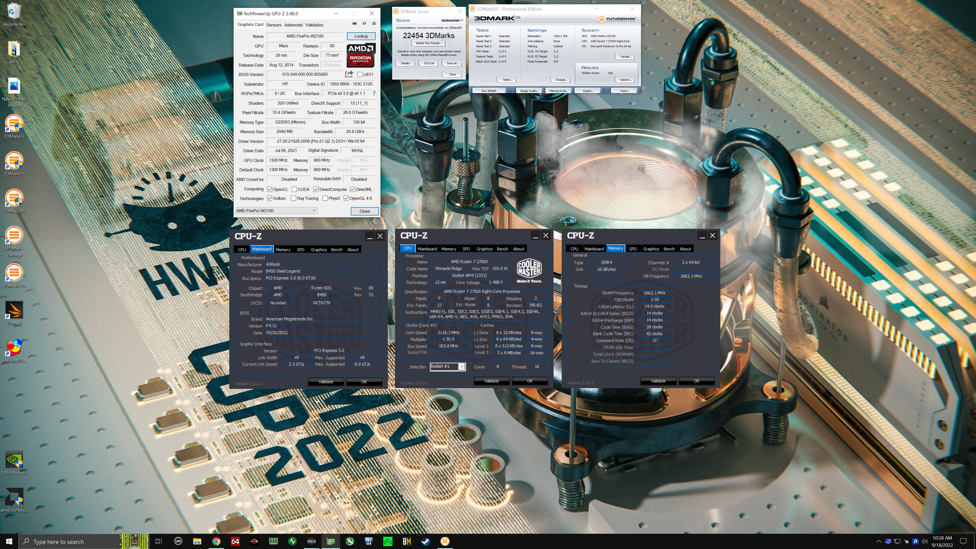Select the 3DMark05 desktop shortcut
976x549 pixels.
pyautogui.click(x=14, y=164)
